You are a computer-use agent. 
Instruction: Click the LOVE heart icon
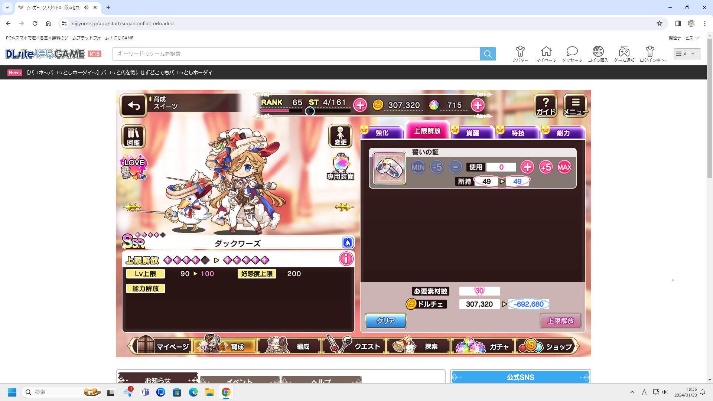[x=134, y=167]
